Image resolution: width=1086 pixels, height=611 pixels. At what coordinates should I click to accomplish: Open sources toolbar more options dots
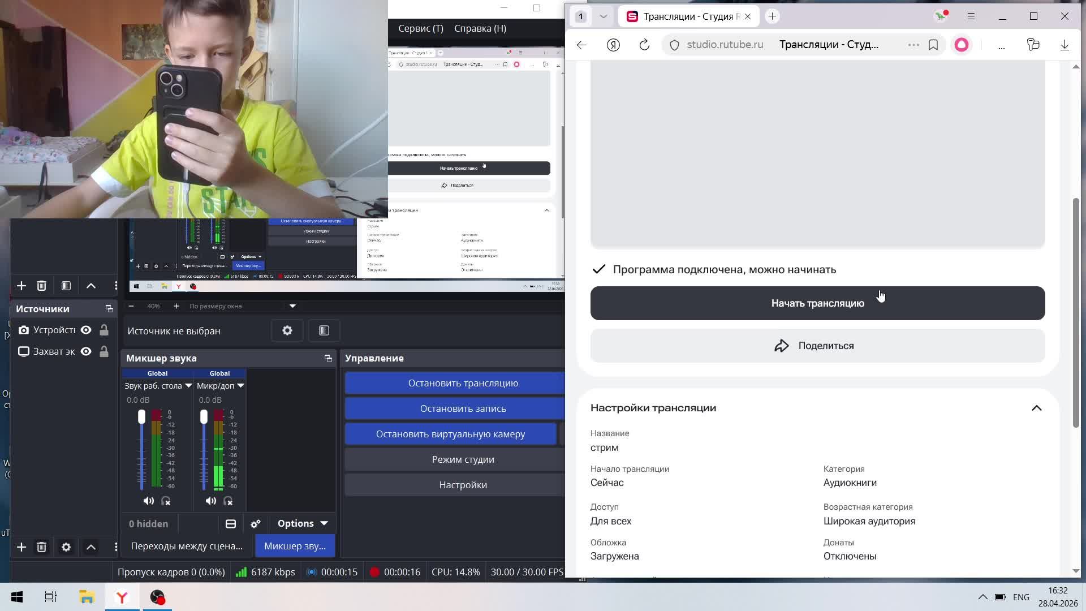[x=115, y=547]
